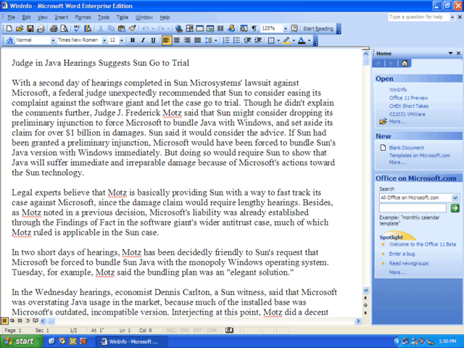Go to task pane Home icon
Viewport: 464px width, 348px height.
pyautogui.click(x=405, y=63)
